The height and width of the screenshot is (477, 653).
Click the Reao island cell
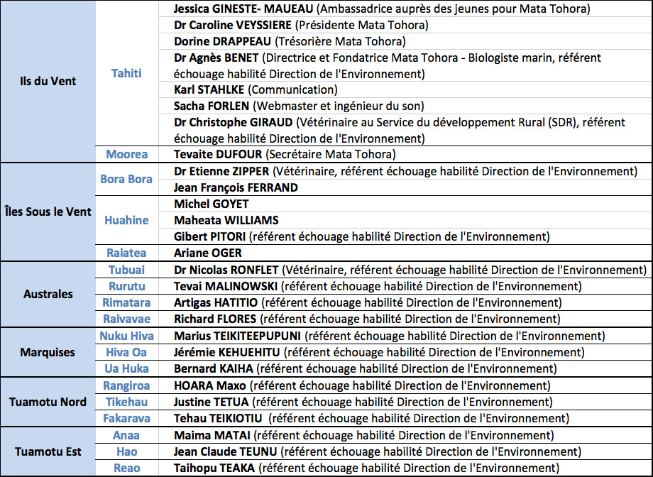(x=126, y=468)
